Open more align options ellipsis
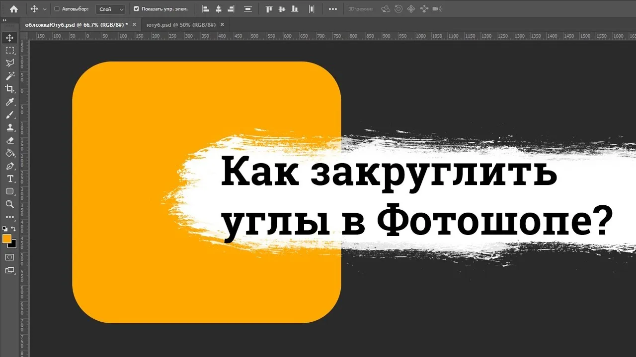636x357 pixels. (333, 9)
